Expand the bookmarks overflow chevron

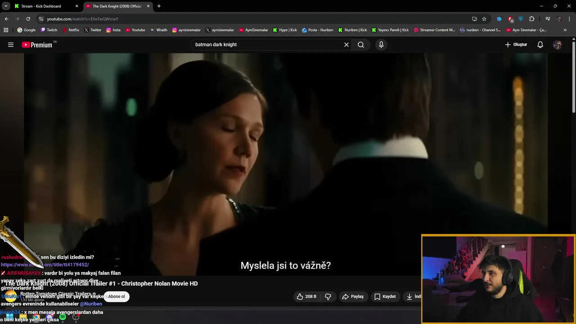pyautogui.click(x=565, y=30)
